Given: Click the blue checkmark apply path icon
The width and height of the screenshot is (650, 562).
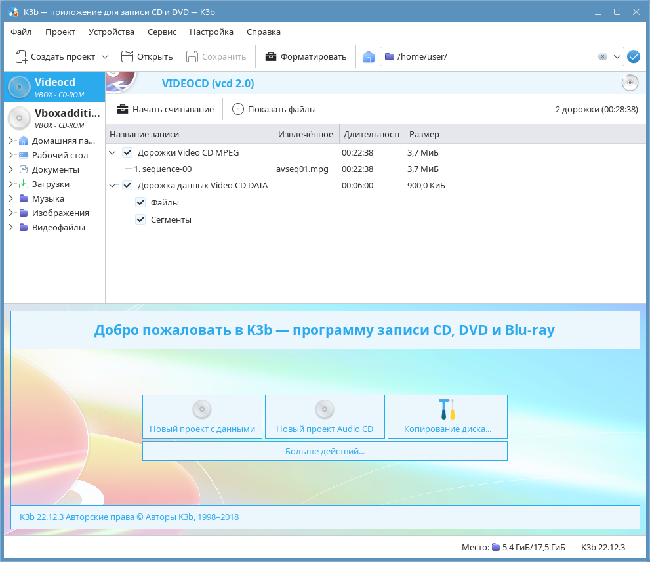Looking at the screenshot, I should point(633,57).
